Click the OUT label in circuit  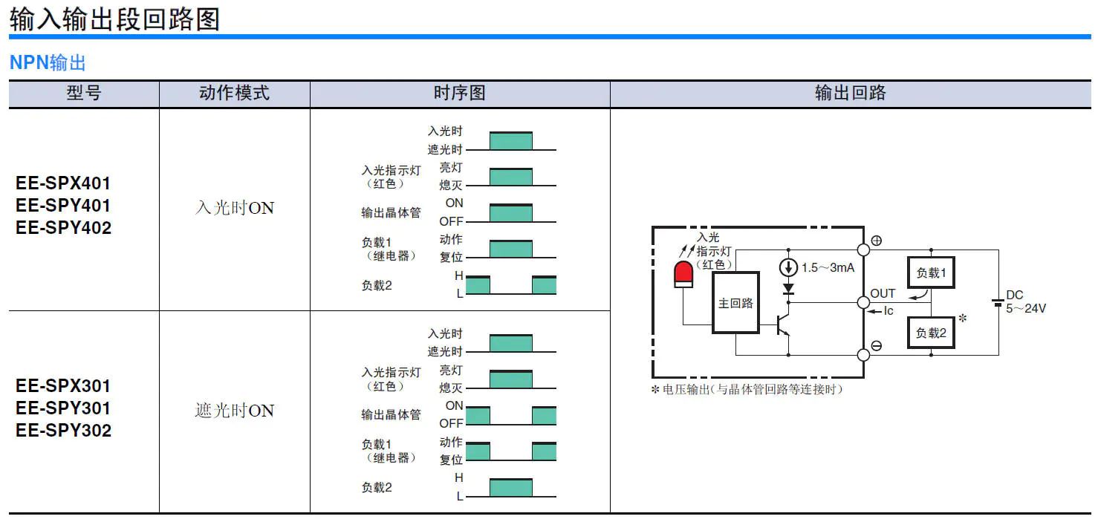(x=883, y=294)
